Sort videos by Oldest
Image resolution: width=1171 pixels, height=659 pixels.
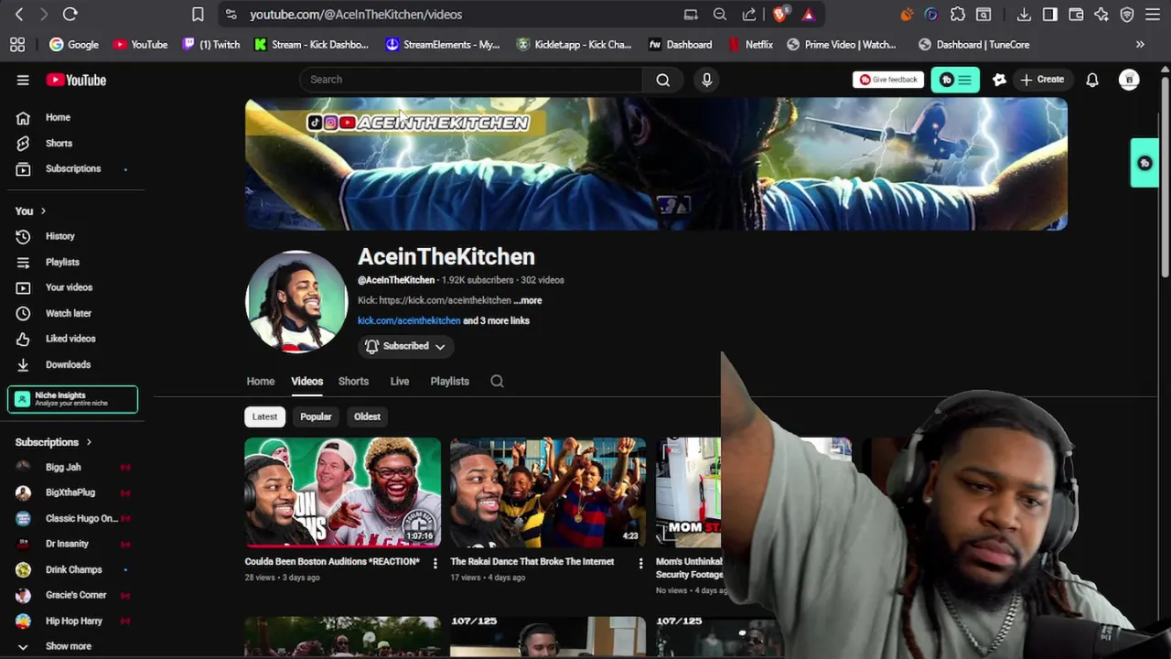[x=367, y=416]
